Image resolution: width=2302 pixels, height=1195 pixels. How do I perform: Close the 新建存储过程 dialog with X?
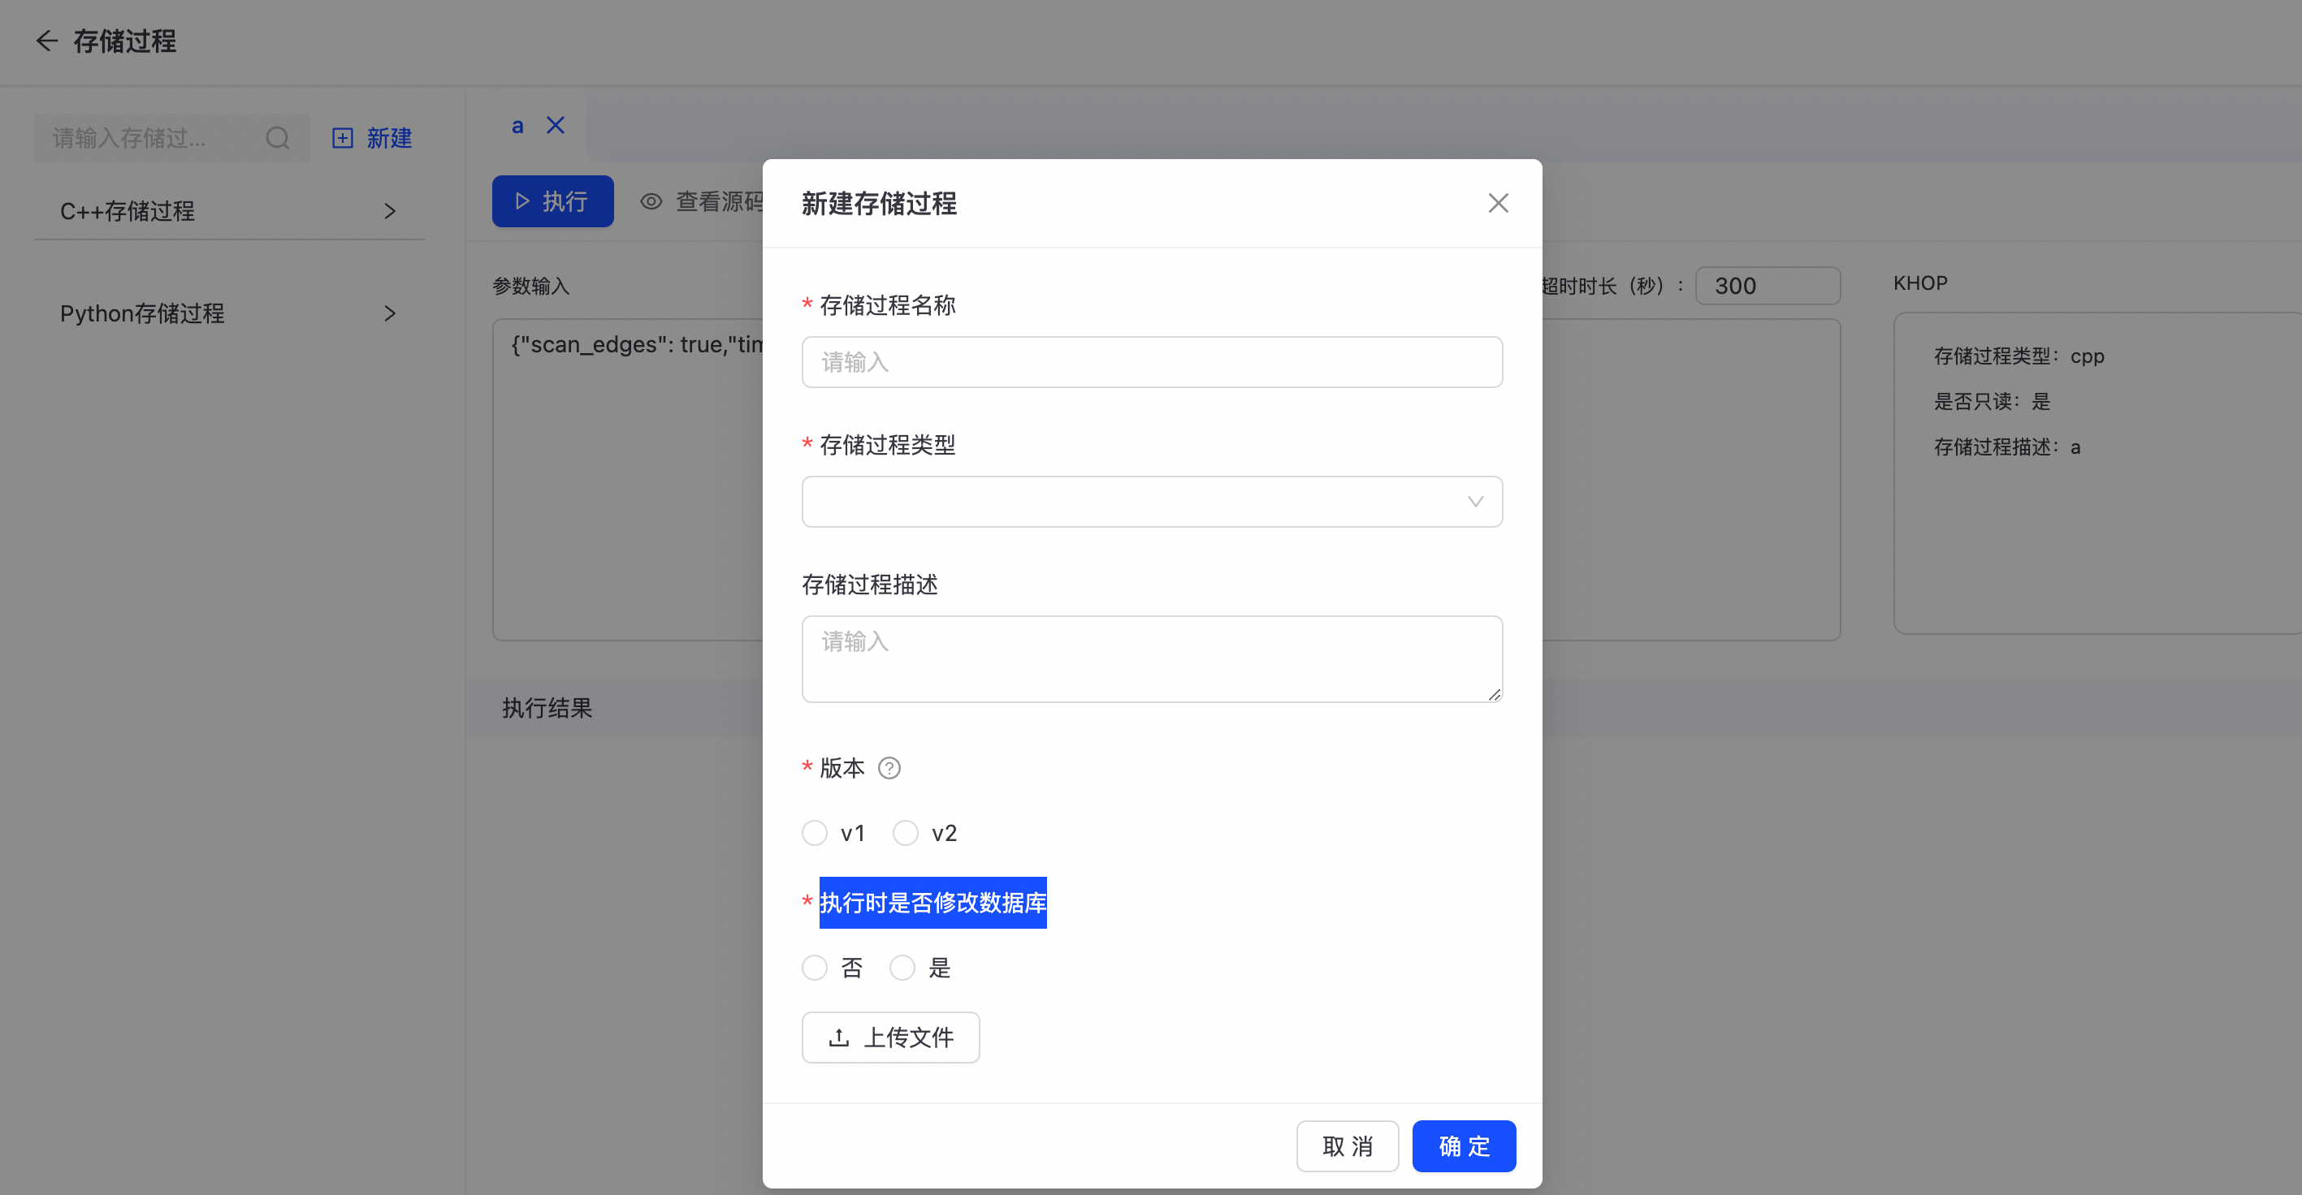click(x=1498, y=203)
